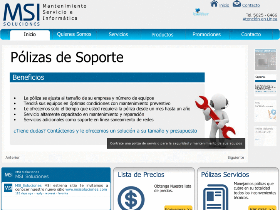The width and height of the screenshot is (280, 210).
Task: Click the MSI_Soluciones username in the widget header
Action: tap(32, 176)
